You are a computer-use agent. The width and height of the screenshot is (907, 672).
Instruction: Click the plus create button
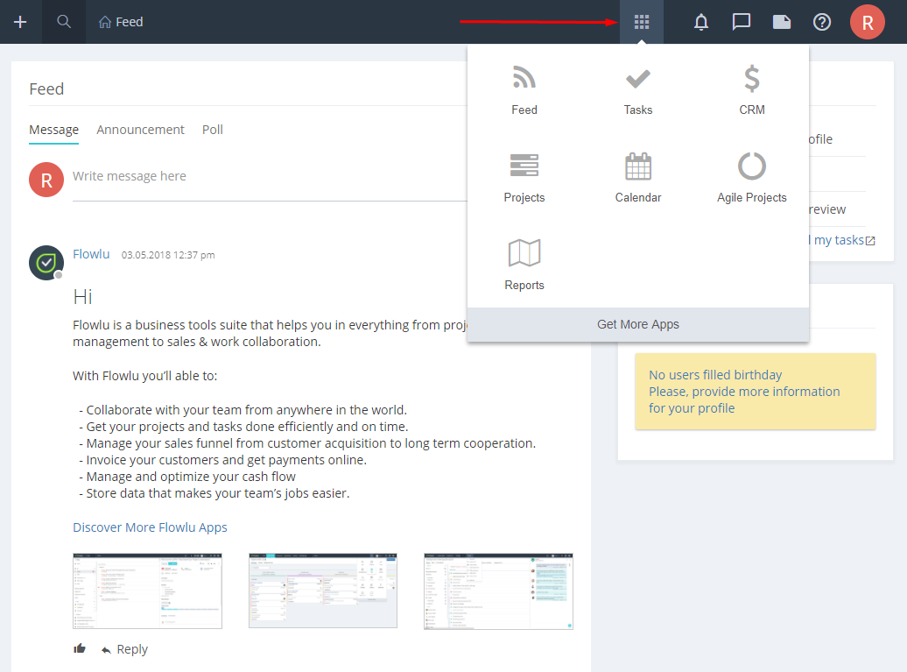click(20, 22)
